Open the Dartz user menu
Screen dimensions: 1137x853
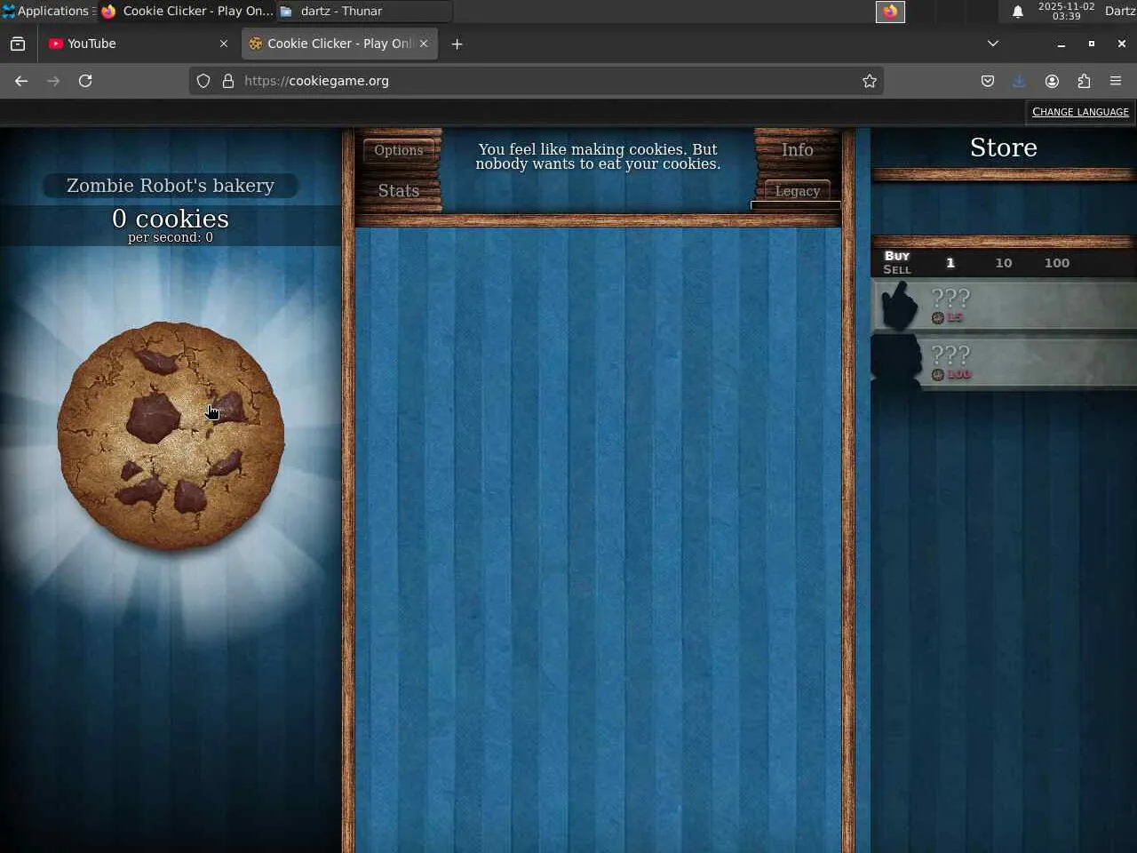point(1120,11)
